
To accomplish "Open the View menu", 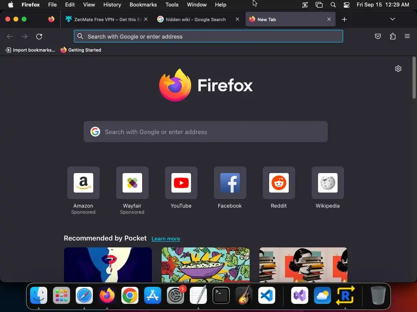I will (x=89, y=4).
